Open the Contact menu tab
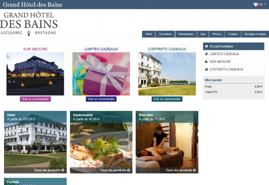Image resolution: width=269 pixels, height=185 pixels. click(233, 34)
